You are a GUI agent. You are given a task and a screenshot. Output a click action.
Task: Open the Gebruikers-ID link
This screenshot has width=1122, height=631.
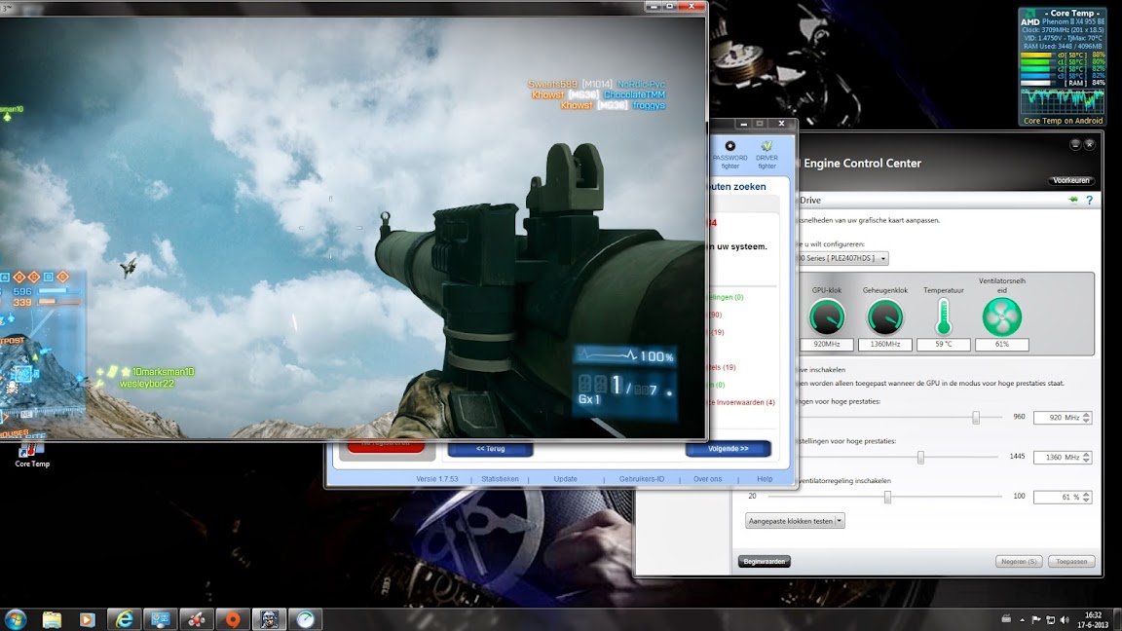pos(641,479)
